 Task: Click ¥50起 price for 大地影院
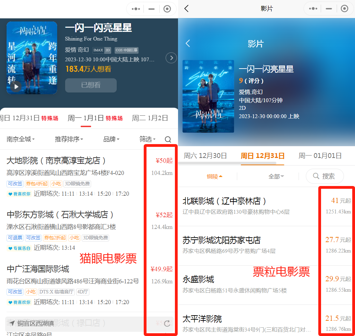pos(164,160)
